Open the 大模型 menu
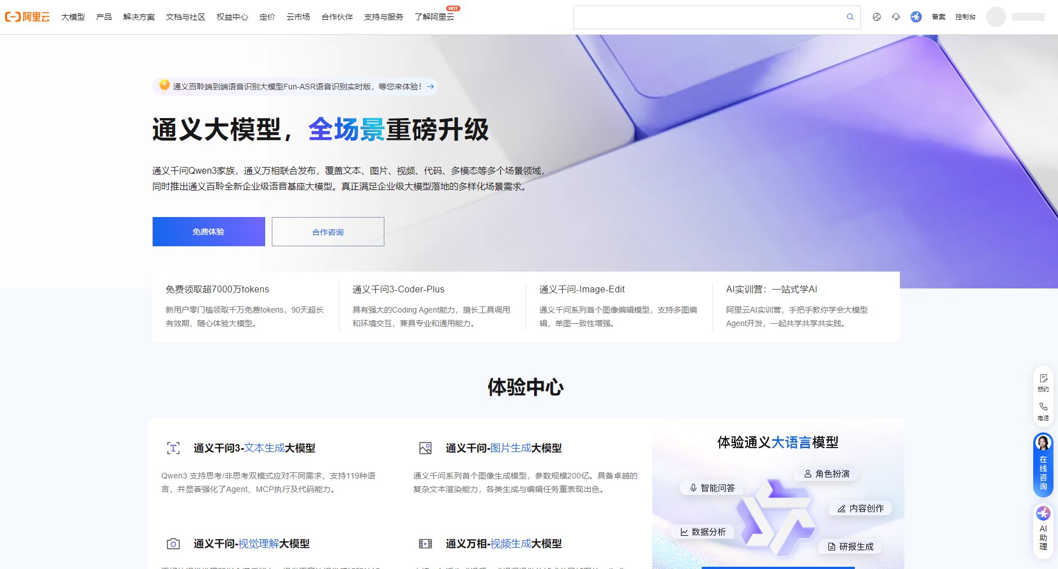This screenshot has width=1058, height=569. [x=73, y=17]
